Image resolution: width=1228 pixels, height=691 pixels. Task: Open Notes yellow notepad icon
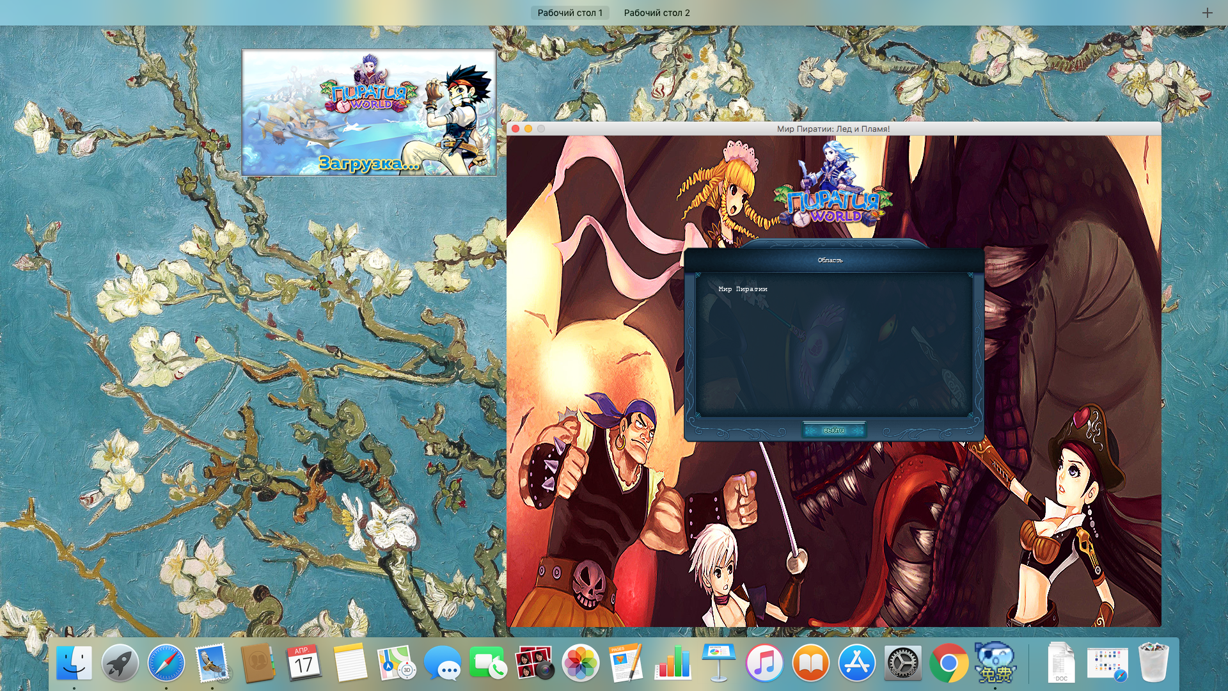(350, 663)
